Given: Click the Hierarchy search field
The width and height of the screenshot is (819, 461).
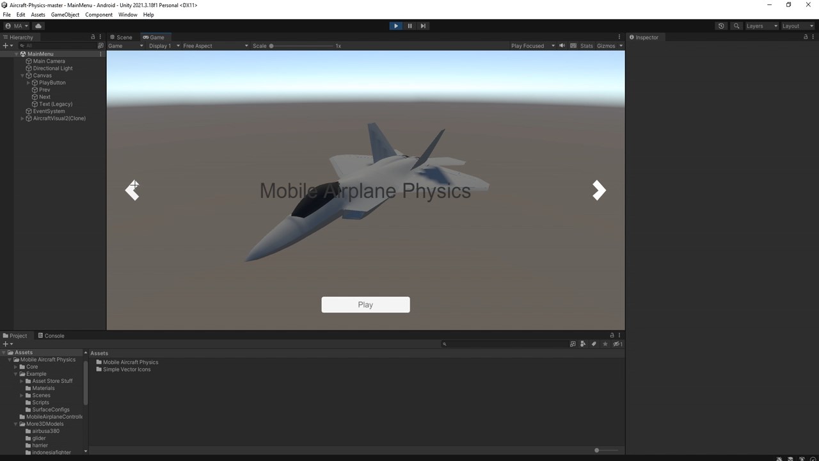Looking at the screenshot, I should 56,45.
